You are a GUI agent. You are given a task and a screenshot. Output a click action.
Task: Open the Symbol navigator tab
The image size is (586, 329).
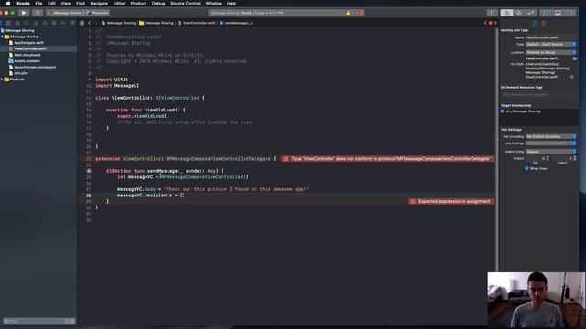click(17, 23)
